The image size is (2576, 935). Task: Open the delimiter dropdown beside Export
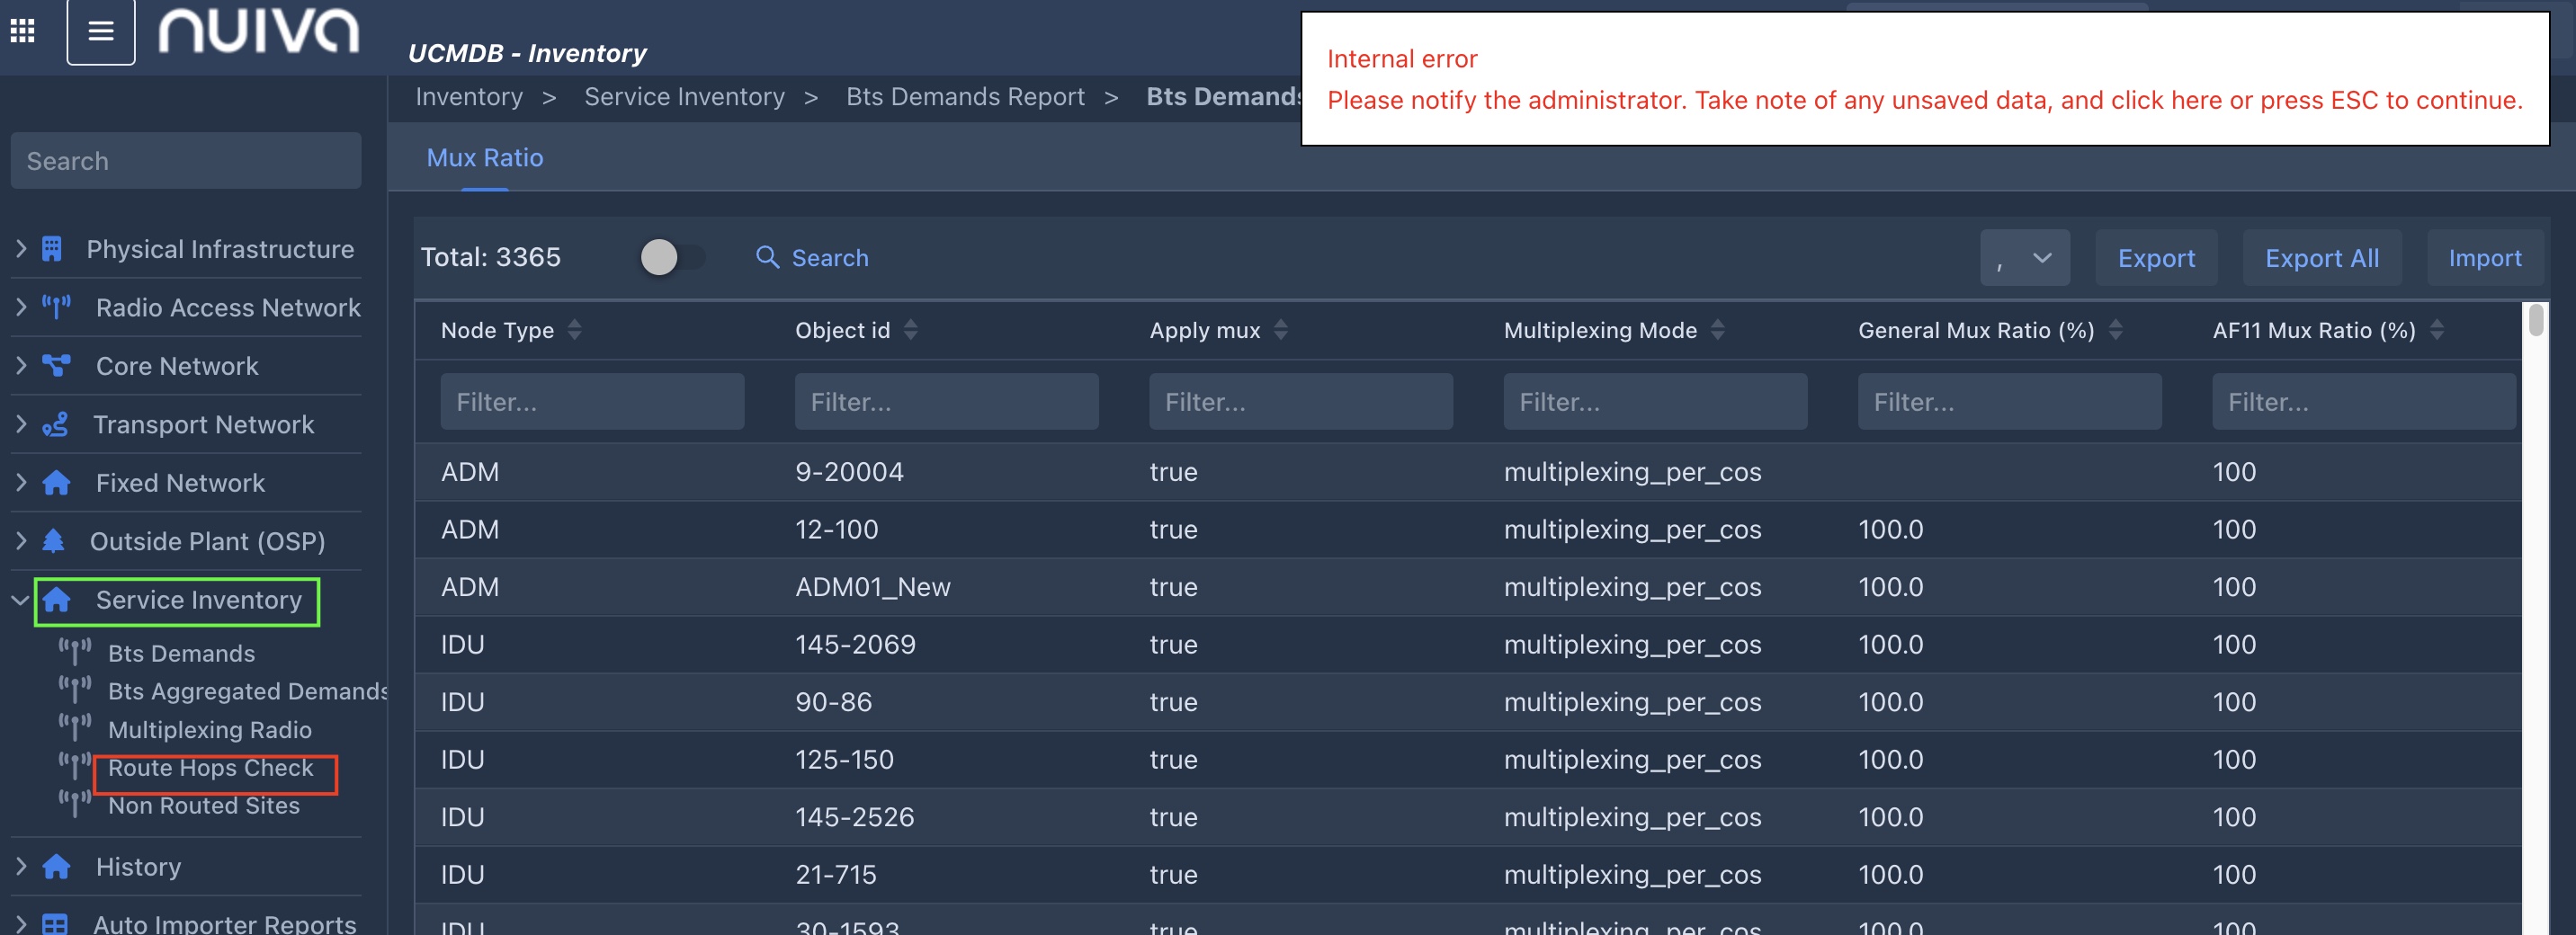(2024, 258)
